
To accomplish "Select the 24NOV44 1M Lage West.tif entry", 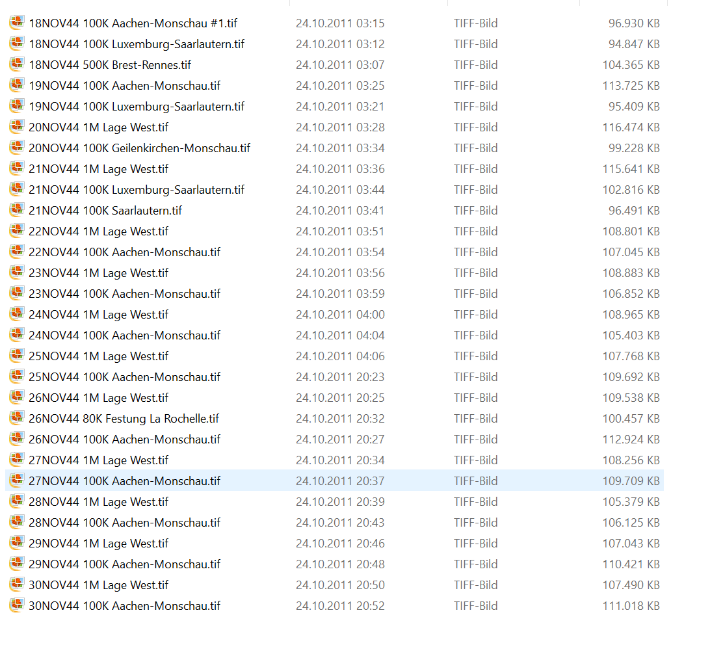I will (x=98, y=315).
